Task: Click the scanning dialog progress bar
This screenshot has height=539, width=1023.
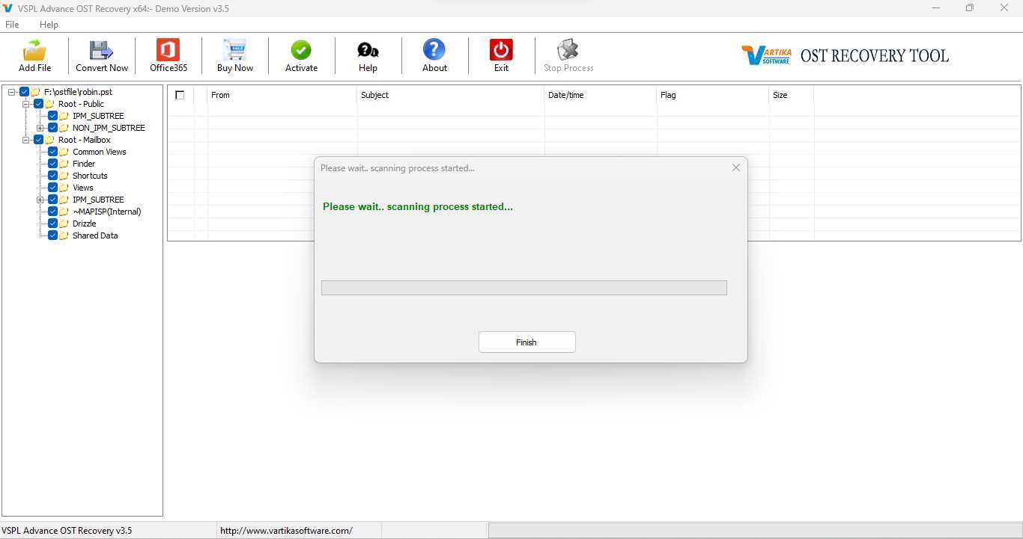Action: (x=523, y=288)
